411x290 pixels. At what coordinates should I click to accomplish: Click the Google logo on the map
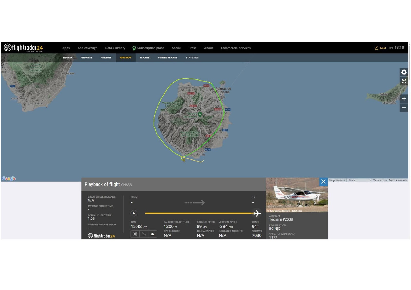click(9, 178)
